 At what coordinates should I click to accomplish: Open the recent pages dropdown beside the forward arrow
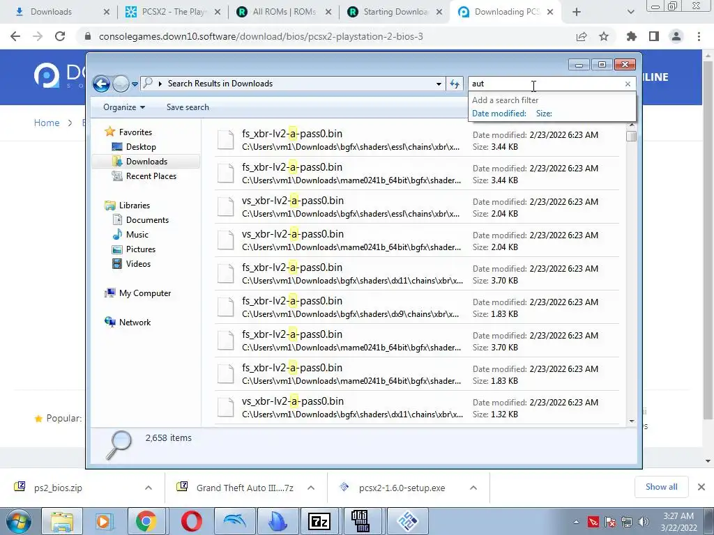(135, 84)
